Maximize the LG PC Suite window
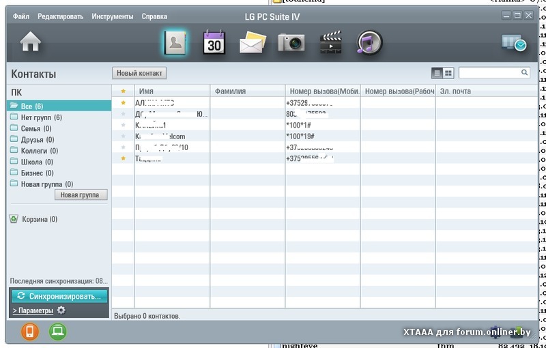This screenshot has width=546, height=348. point(517,15)
